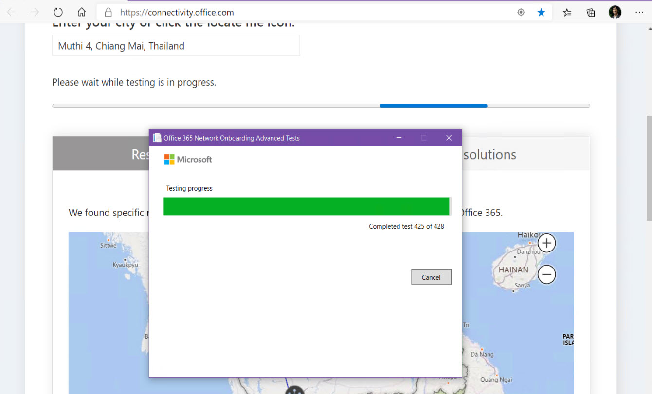Image resolution: width=652 pixels, height=394 pixels.
Task: Open the Favorites list icon
Action: 567,13
